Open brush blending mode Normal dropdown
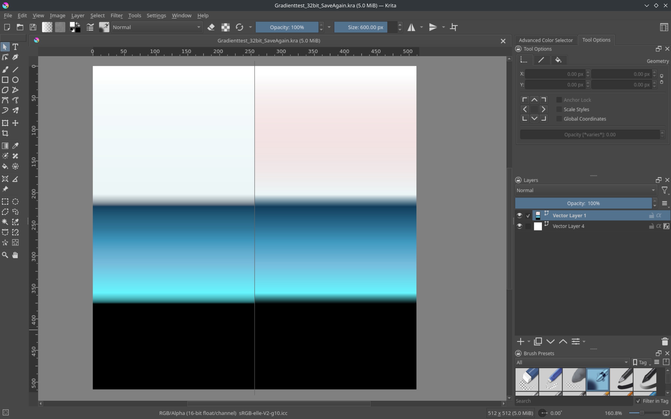This screenshot has width=671, height=419. point(157,27)
